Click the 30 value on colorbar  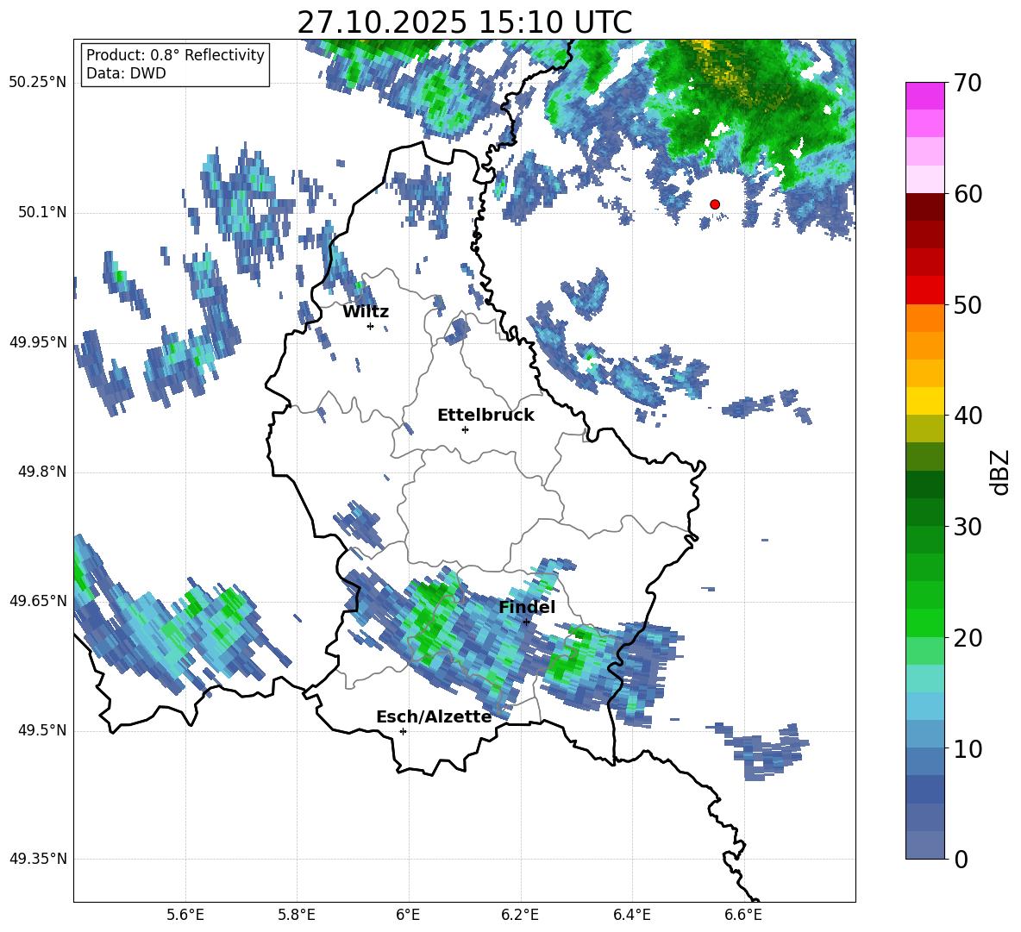pos(968,527)
